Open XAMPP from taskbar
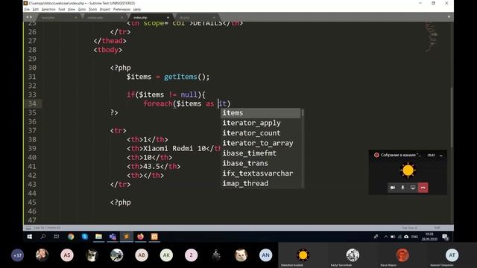The height and width of the screenshot is (268, 477). [x=154, y=237]
